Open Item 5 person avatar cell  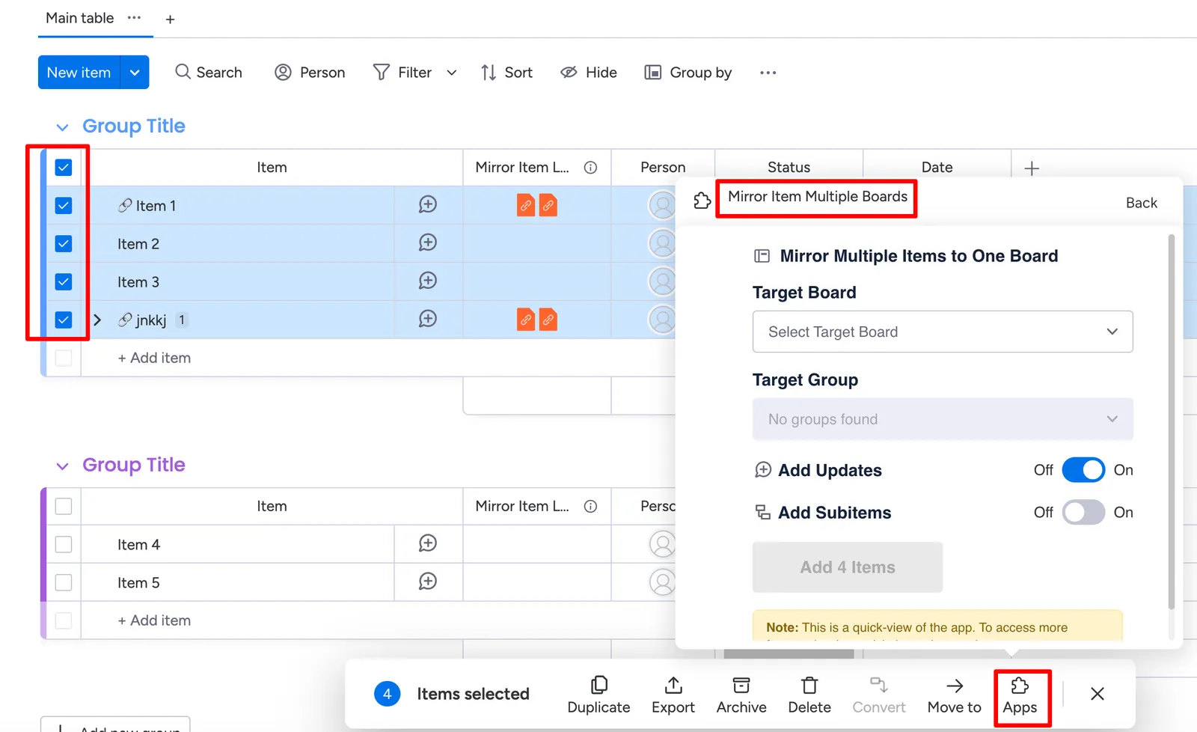pos(662,582)
